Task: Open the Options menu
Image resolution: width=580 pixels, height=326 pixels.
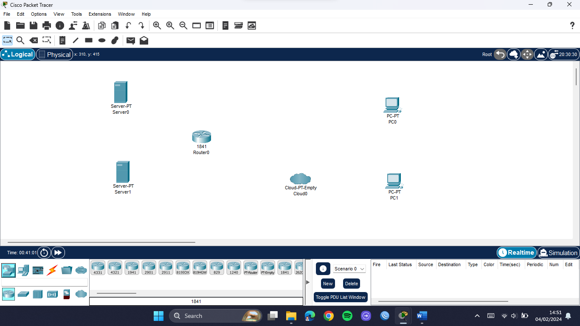Action: tap(39, 14)
